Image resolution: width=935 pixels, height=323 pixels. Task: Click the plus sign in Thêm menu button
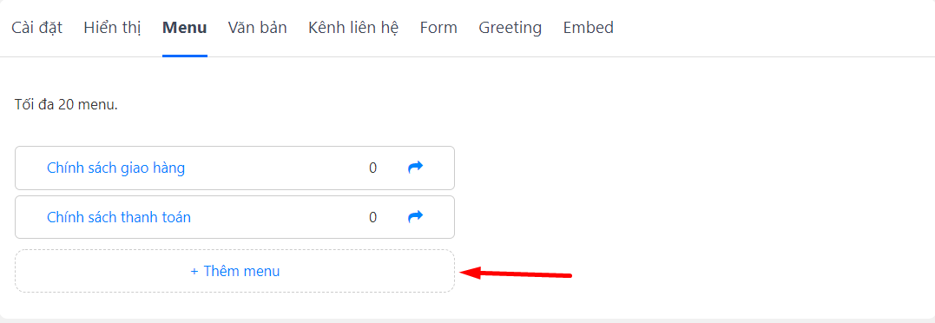(x=194, y=271)
